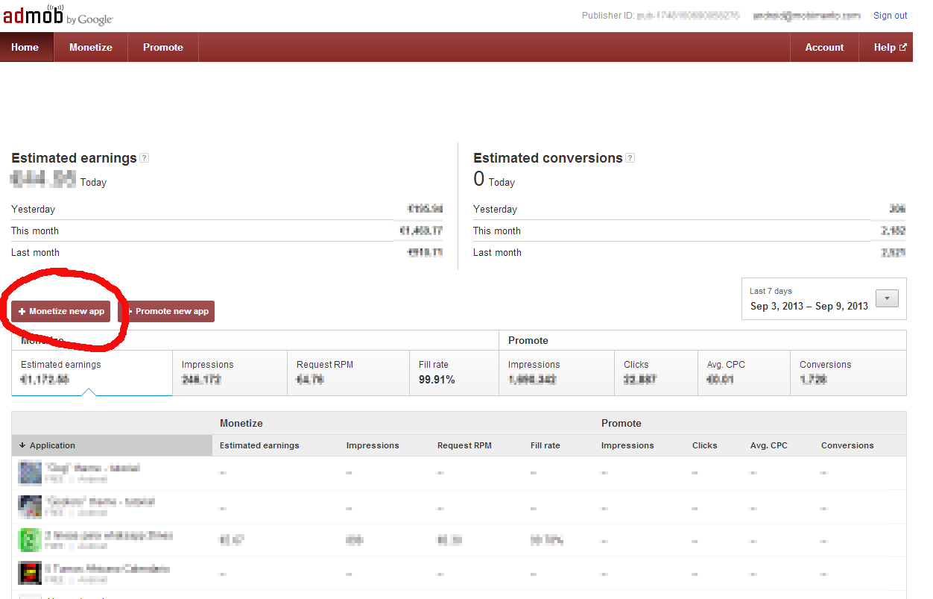Go to the Home tab
The width and height of the screenshot is (933, 599).
25,47
